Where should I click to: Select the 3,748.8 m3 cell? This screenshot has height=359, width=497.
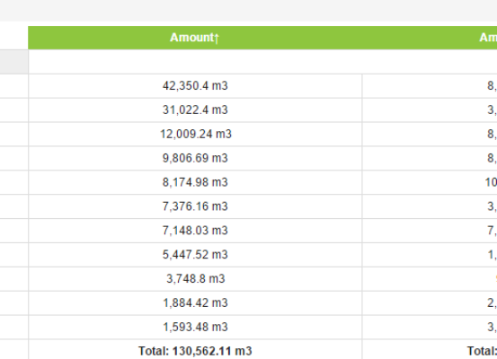(x=195, y=278)
